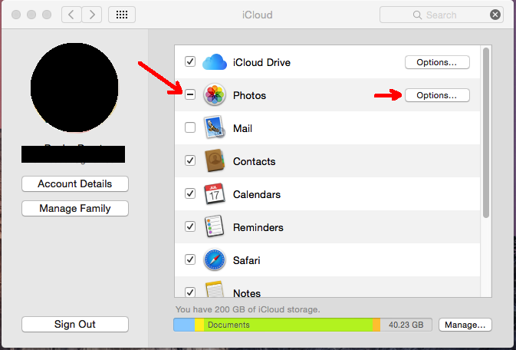This screenshot has width=516, height=350.
Task: Uncheck the Calendars checkbox
Action: coord(190,193)
